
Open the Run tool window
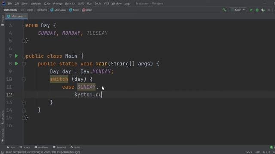point(11,148)
